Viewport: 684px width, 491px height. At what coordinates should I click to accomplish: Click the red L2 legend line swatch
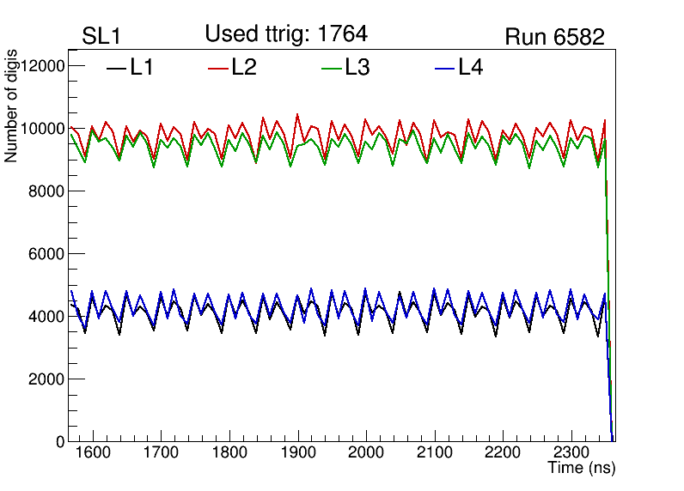click(x=219, y=68)
